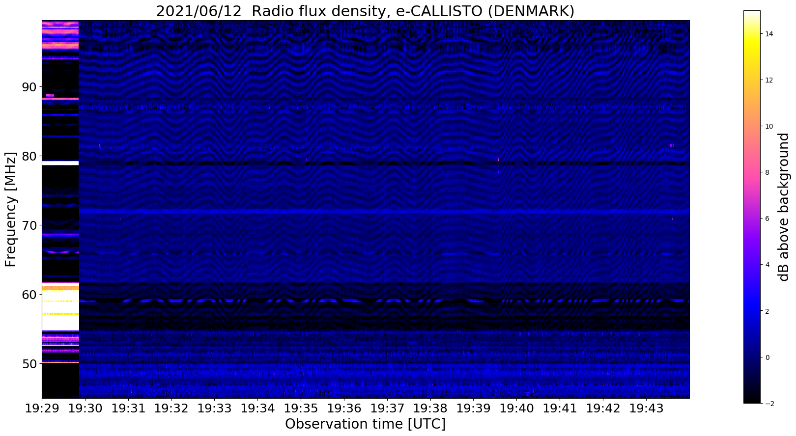This screenshot has width=796, height=436.
Task: Click the colorbar tick value 2
Action: pos(766,311)
